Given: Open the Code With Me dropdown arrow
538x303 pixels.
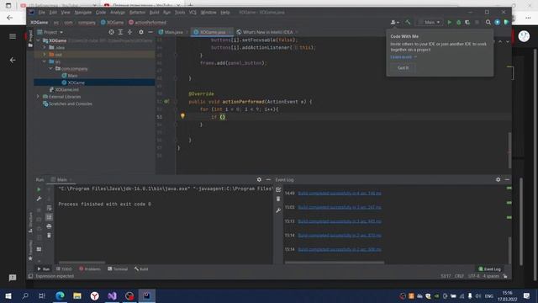Looking at the screenshot, I should point(398,23).
